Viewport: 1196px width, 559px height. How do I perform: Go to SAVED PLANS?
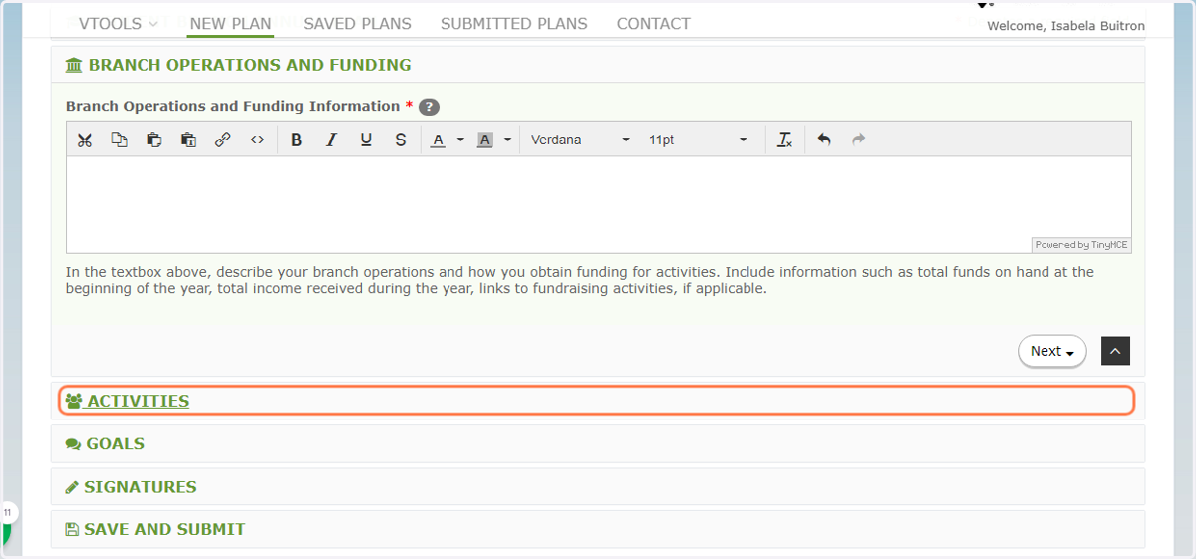point(357,24)
